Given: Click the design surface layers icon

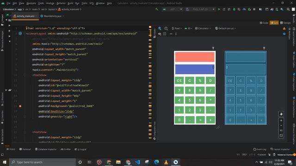Looking at the screenshot, I should [160, 29].
